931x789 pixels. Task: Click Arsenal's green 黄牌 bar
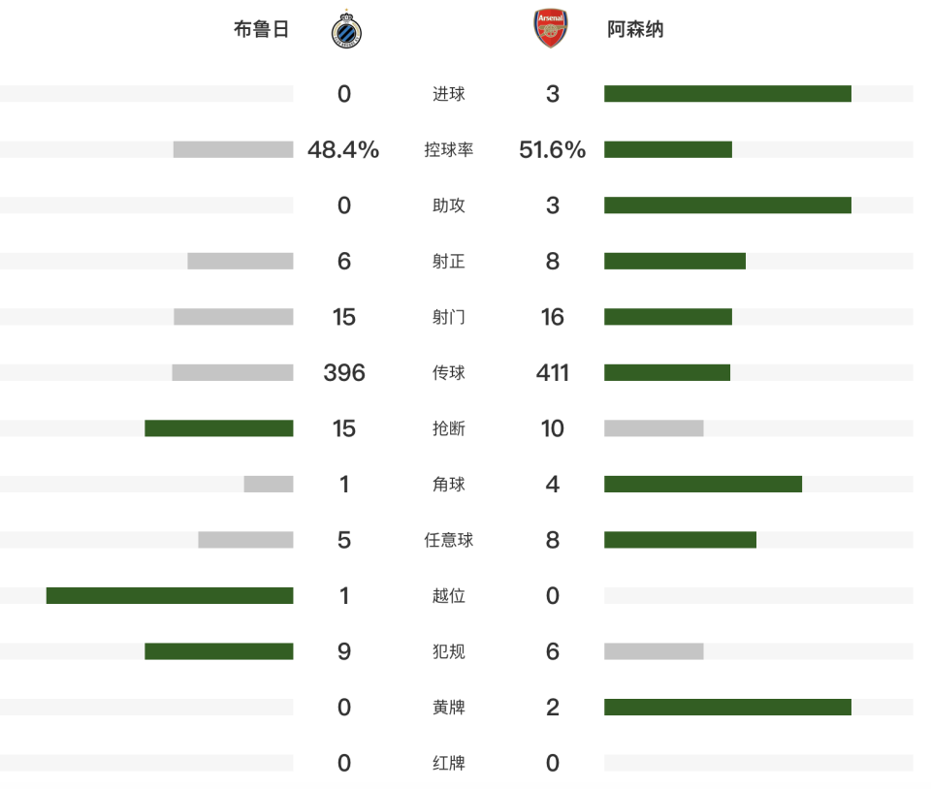pyautogui.click(x=727, y=708)
